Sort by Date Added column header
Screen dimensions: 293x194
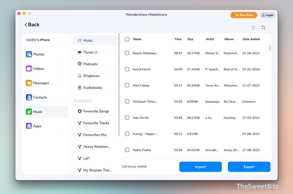pos(251,39)
